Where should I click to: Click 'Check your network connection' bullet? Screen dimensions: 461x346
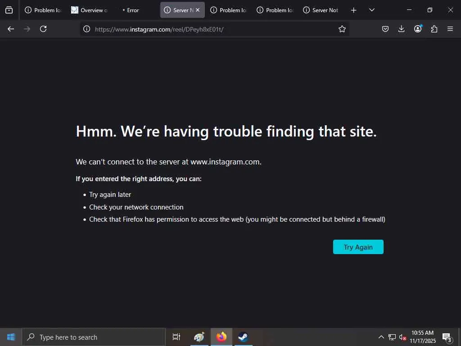(136, 207)
